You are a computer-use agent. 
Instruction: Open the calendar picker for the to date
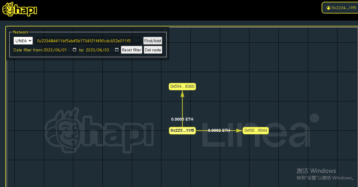(117, 50)
